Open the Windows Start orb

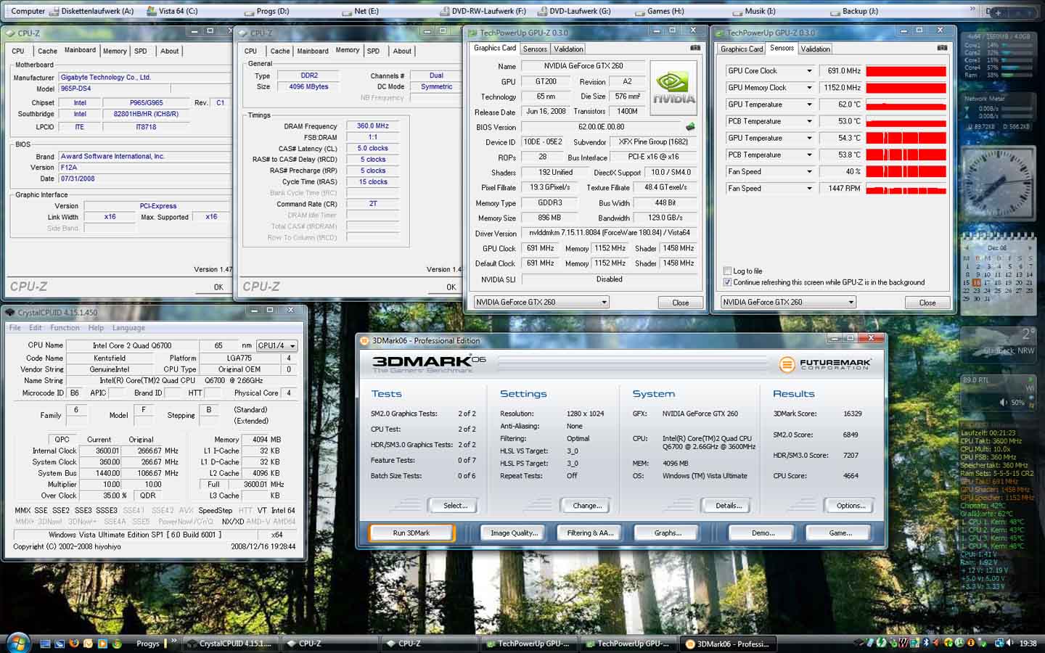[18, 643]
